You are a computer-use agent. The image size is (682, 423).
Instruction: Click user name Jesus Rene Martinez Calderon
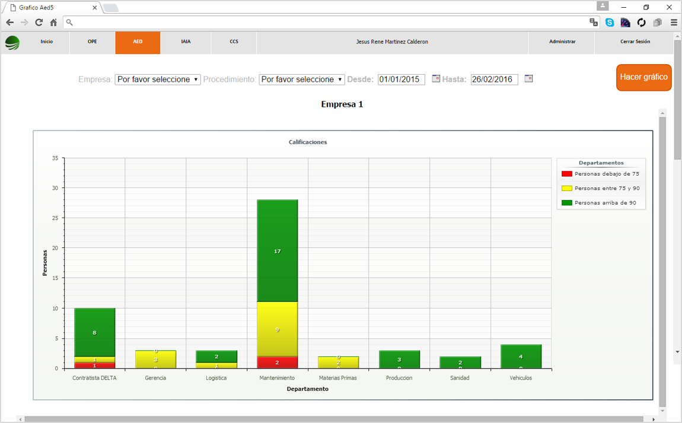[x=392, y=42]
